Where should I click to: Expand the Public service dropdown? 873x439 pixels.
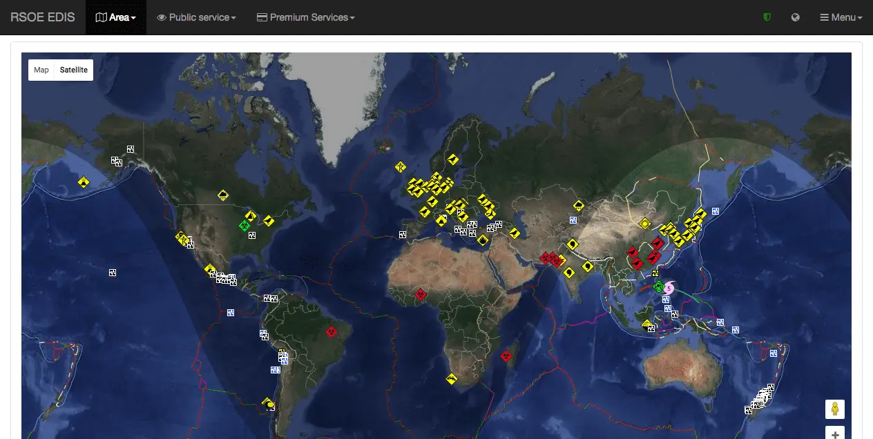[x=196, y=17]
